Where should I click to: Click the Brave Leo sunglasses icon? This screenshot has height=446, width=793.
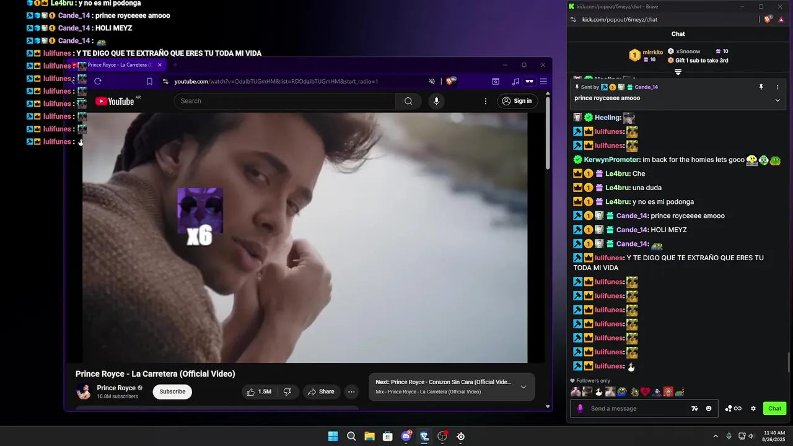(x=530, y=81)
